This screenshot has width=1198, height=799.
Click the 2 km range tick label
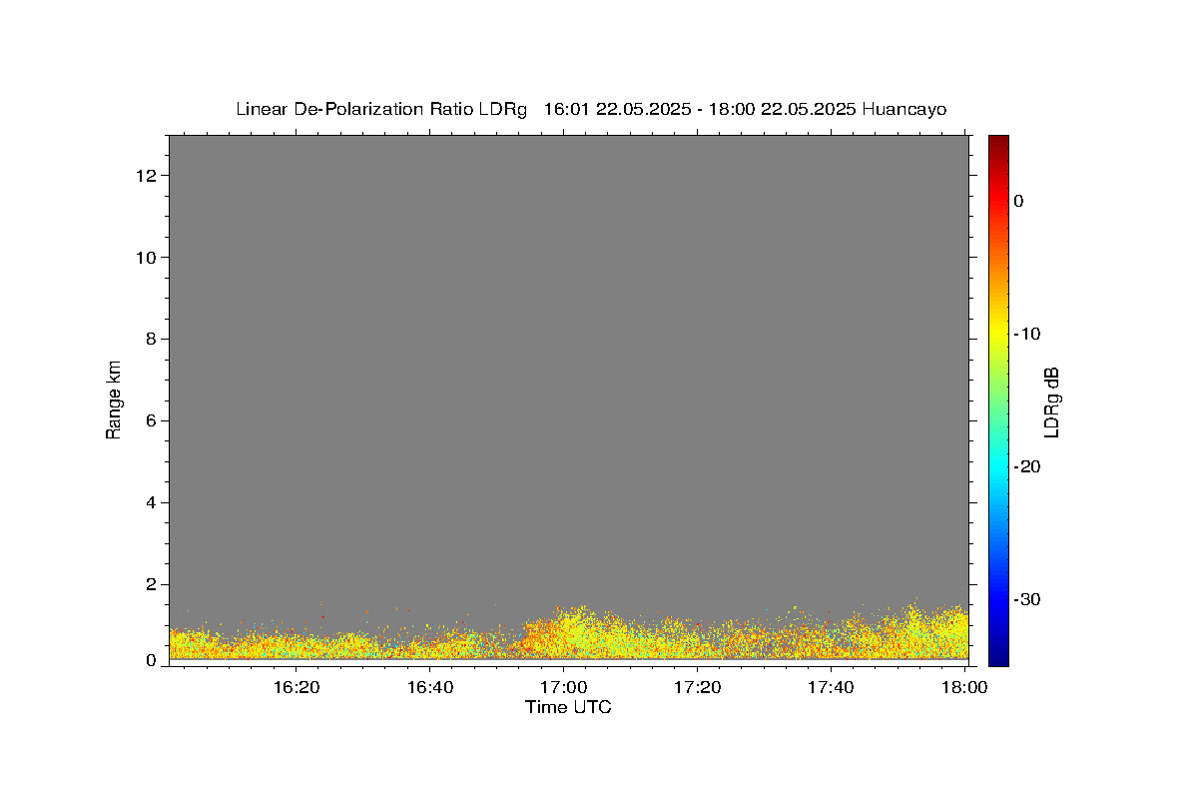tap(153, 585)
